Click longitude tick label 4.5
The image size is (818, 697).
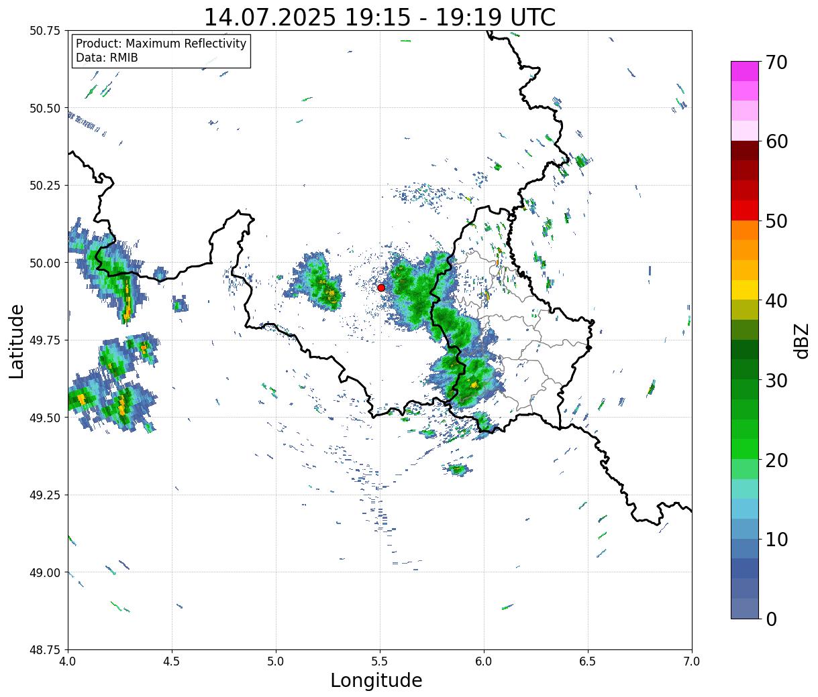click(x=172, y=661)
